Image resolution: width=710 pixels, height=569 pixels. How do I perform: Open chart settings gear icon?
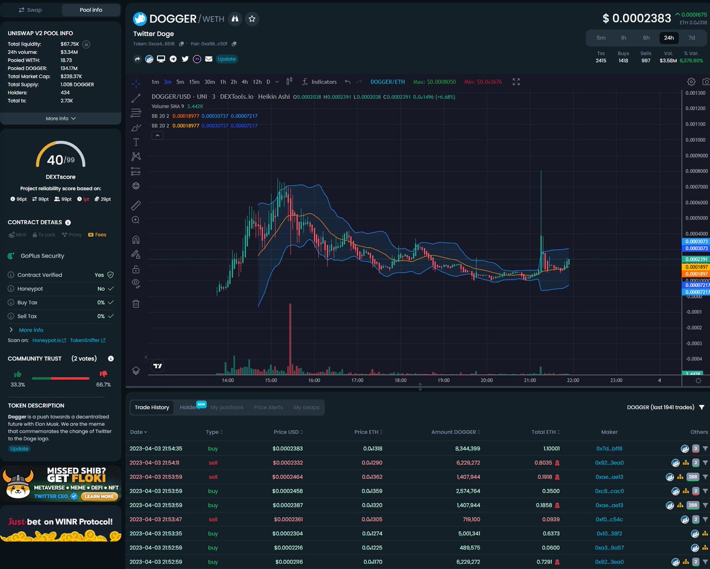pyautogui.click(x=691, y=82)
